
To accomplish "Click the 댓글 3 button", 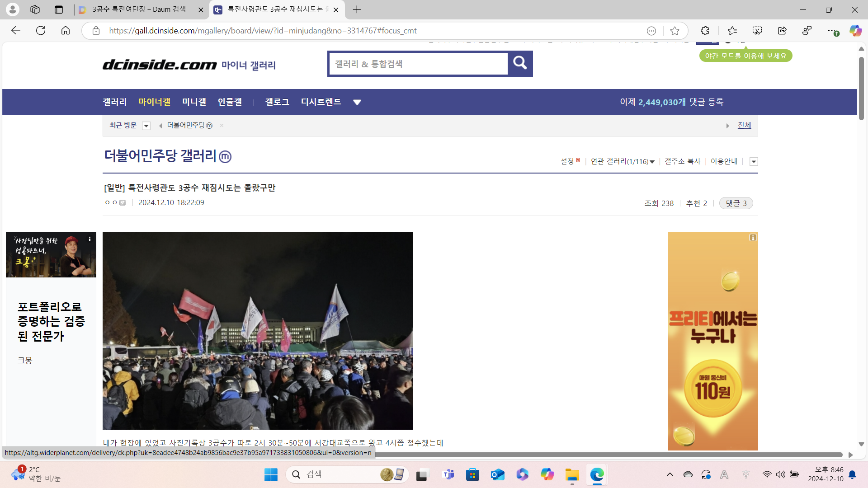I will [x=736, y=203].
